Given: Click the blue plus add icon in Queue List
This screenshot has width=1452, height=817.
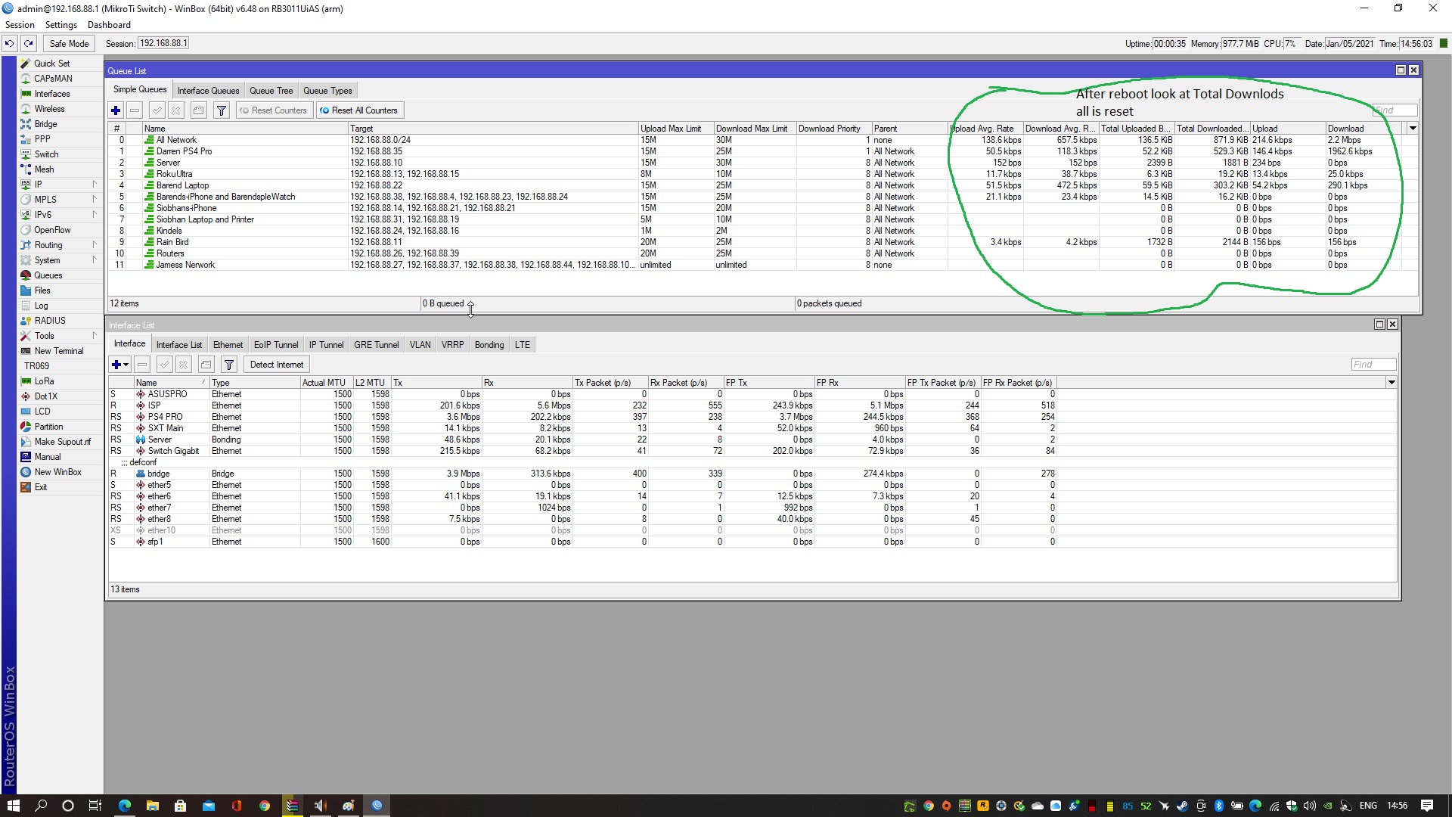Looking at the screenshot, I should [116, 110].
